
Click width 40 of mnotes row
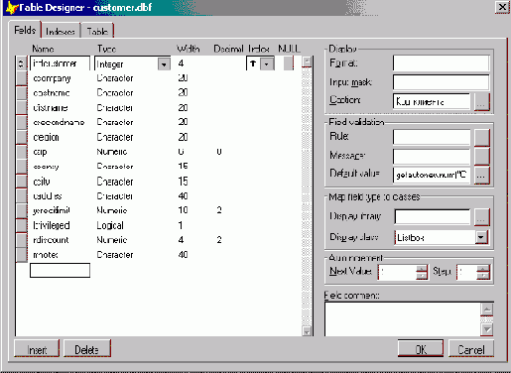183,255
